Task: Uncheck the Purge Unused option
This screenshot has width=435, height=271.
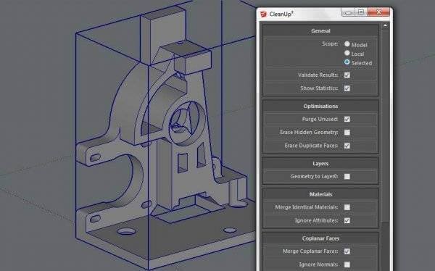Action: [x=347, y=120]
